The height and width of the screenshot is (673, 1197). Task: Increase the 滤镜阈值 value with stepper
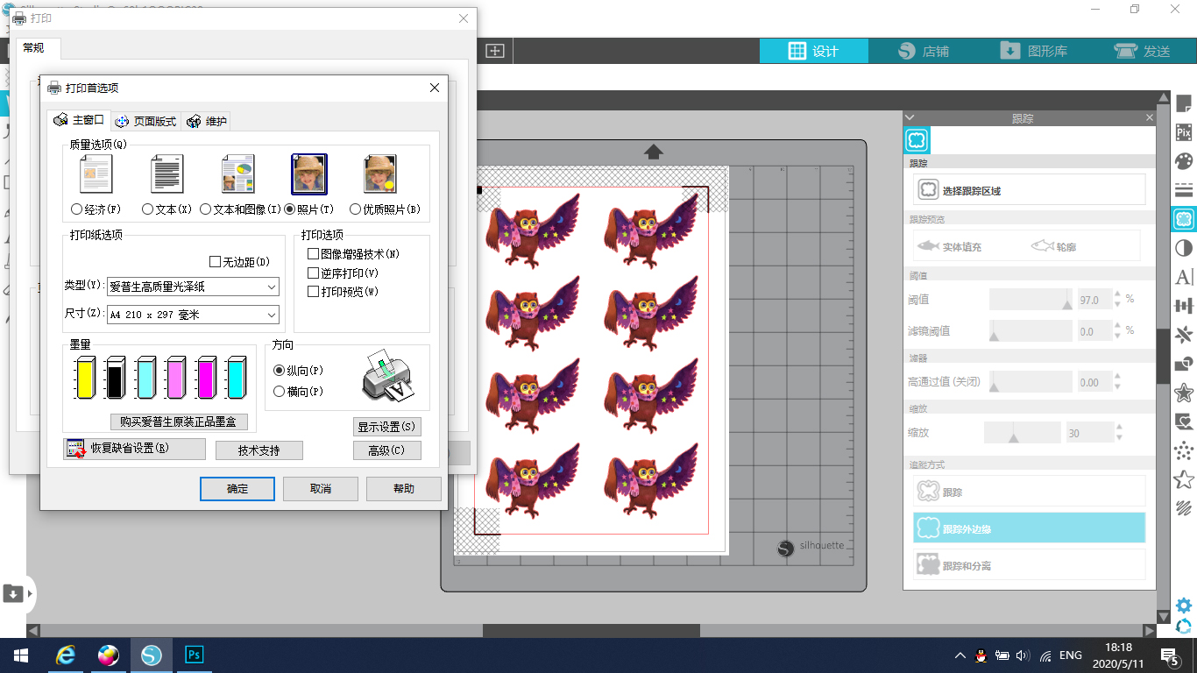1117,326
